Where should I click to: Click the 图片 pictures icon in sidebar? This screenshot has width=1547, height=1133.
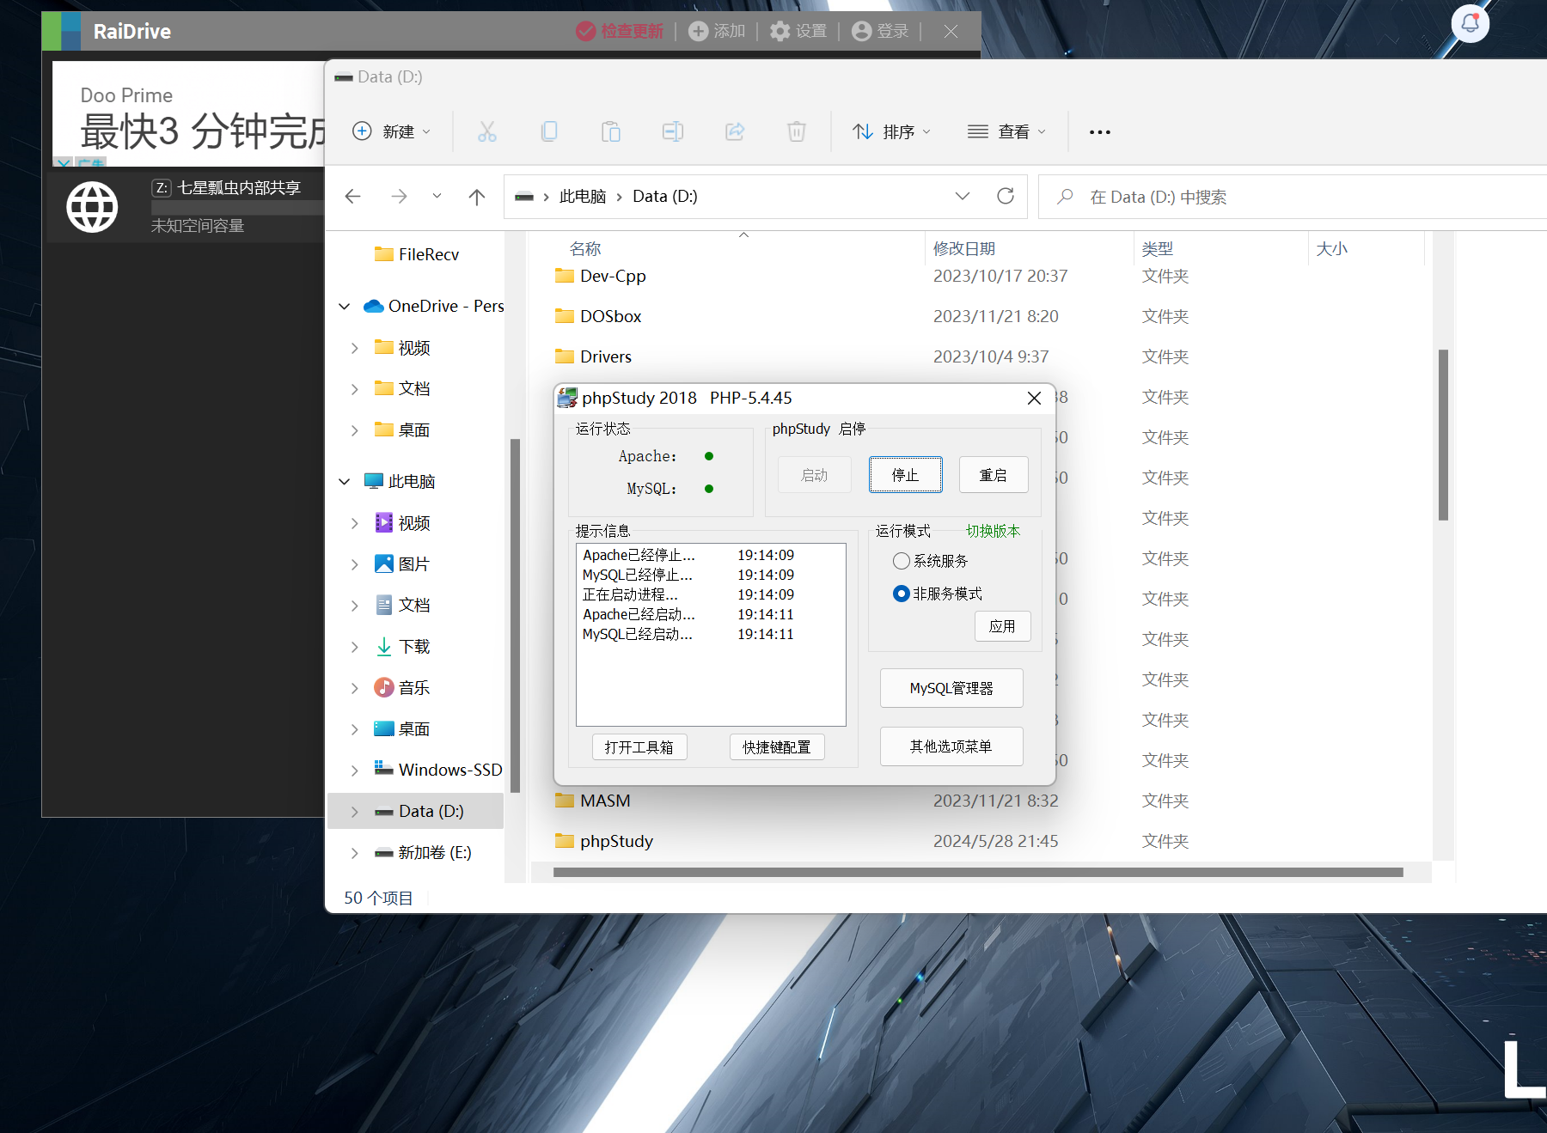coord(384,563)
